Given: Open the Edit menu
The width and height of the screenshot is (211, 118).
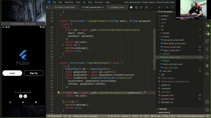Looking at the screenshot, I should pos(60,2).
